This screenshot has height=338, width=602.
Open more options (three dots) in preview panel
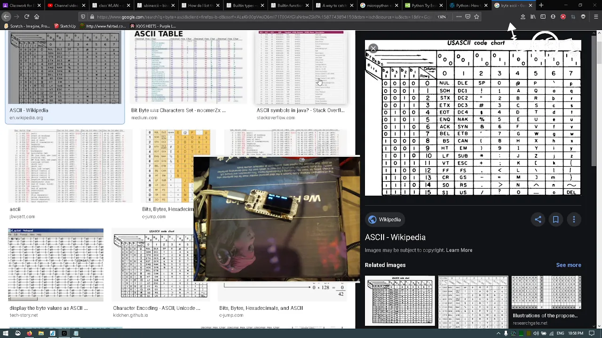pos(574,219)
